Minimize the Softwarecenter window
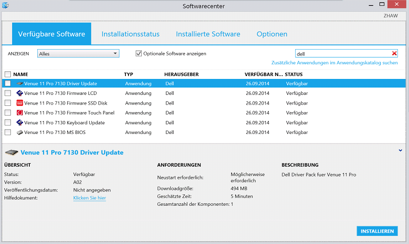Screen dimensions: 409x244 (371, 5)
